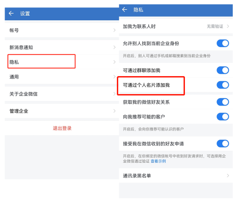Turn off 向我推荐可能的客户 switch
Image resolution: width=236 pixels, height=202 pixels.
pyautogui.click(x=223, y=117)
